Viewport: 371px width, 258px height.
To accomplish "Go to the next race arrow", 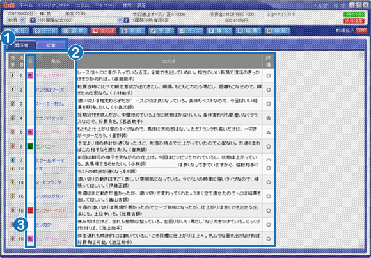I will (x=127, y=20).
